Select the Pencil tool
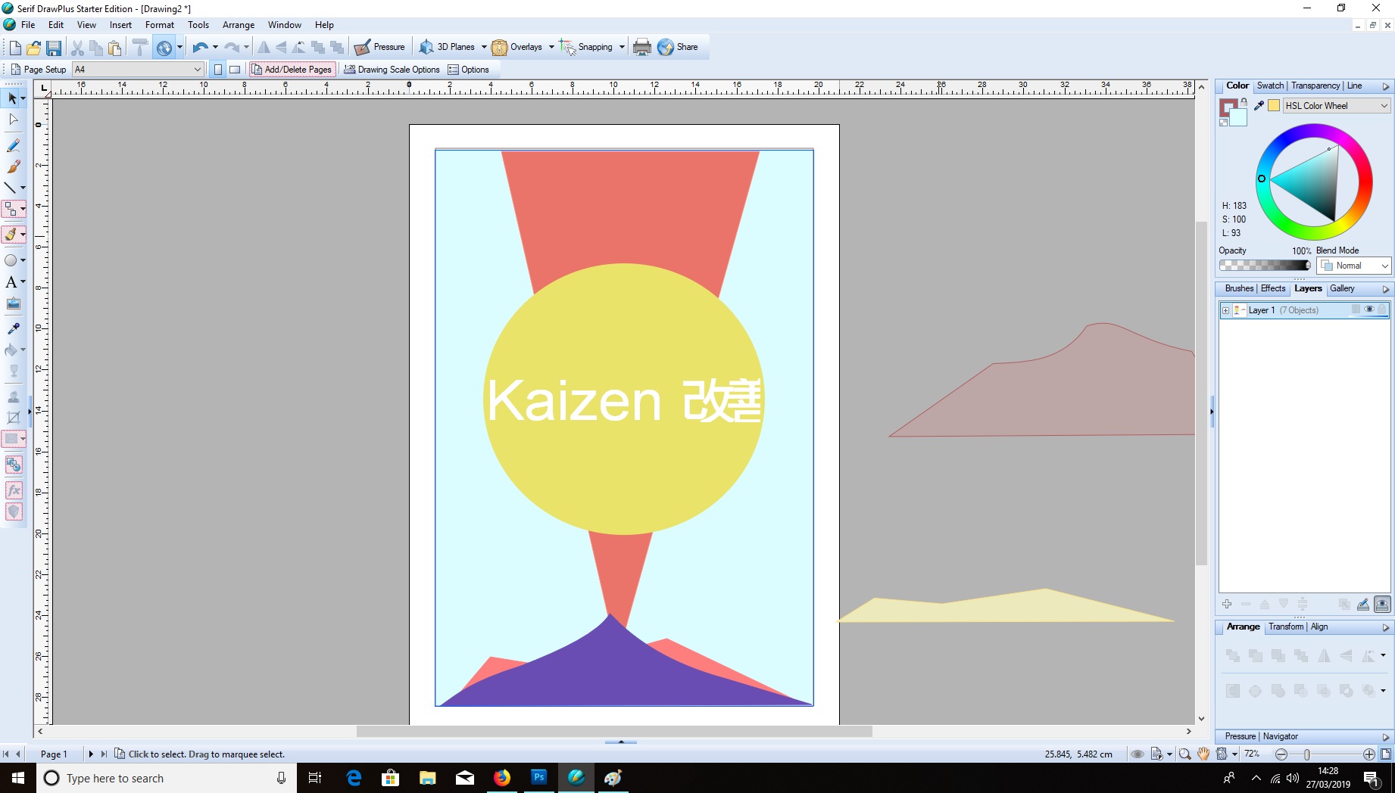The height and width of the screenshot is (793, 1395). (x=13, y=145)
